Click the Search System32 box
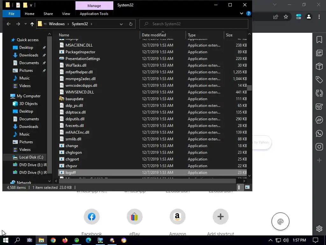Viewport: 326px width, 245px height. 194,24
